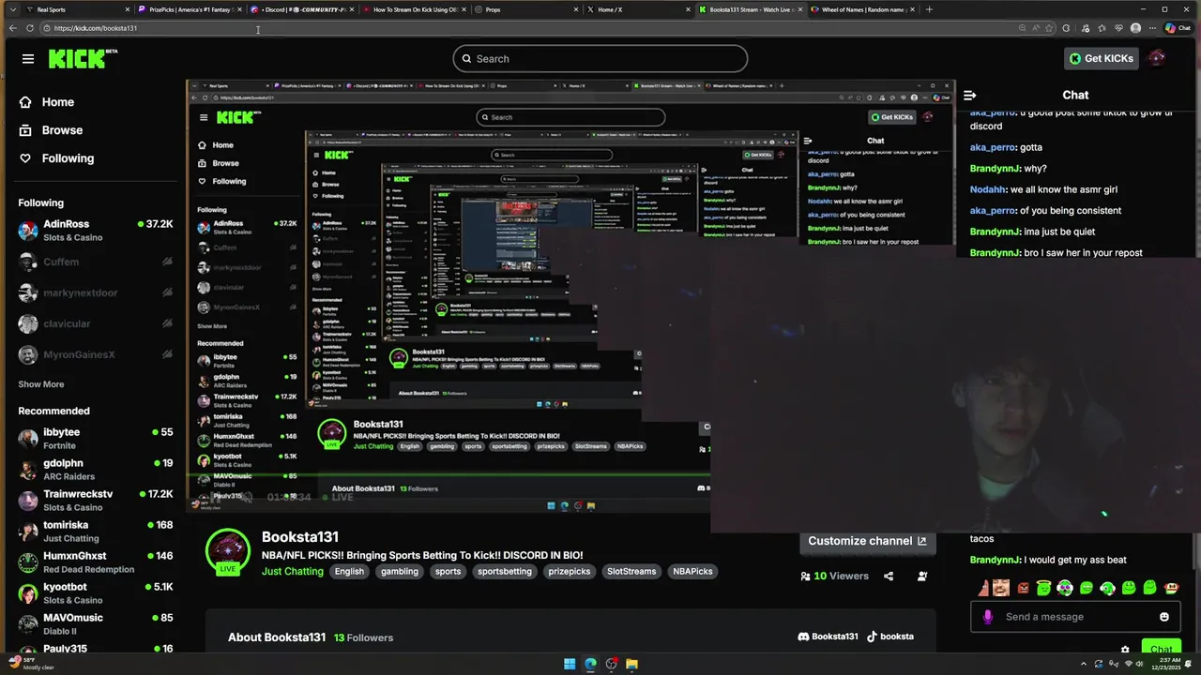This screenshot has height=675, width=1201.
Task: Open the Kick hamburger sidebar menu
Action: coord(28,58)
